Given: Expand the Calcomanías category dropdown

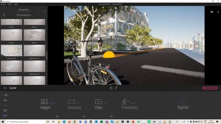Looking at the screenshot, I should click(23, 15).
